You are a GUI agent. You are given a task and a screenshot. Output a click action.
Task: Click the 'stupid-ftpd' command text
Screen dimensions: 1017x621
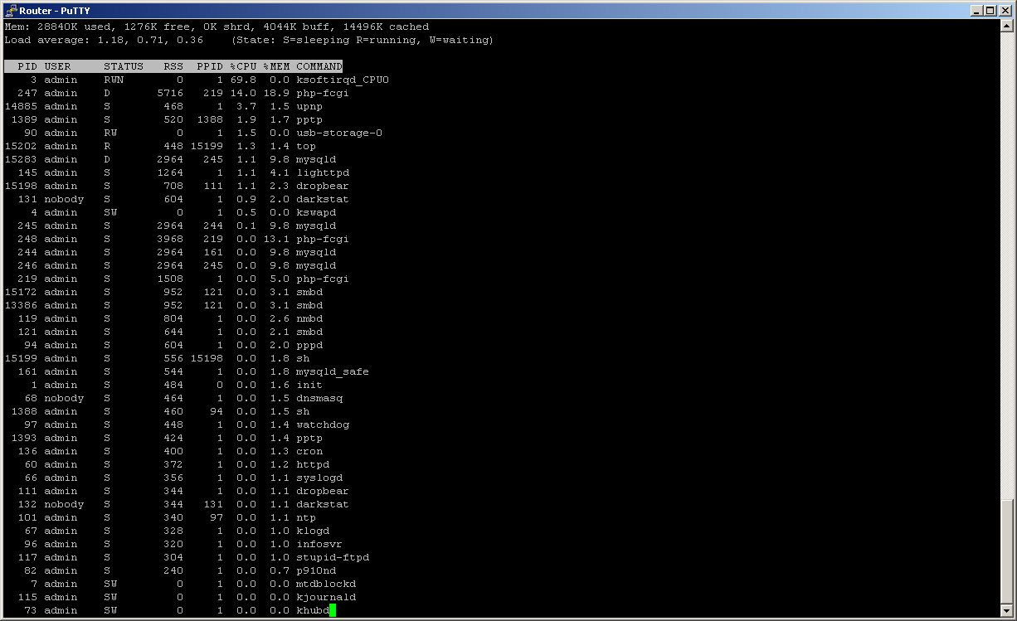[x=333, y=557]
